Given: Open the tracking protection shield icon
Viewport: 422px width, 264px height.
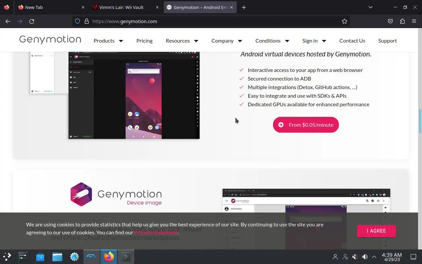Looking at the screenshot, I should (x=77, y=21).
